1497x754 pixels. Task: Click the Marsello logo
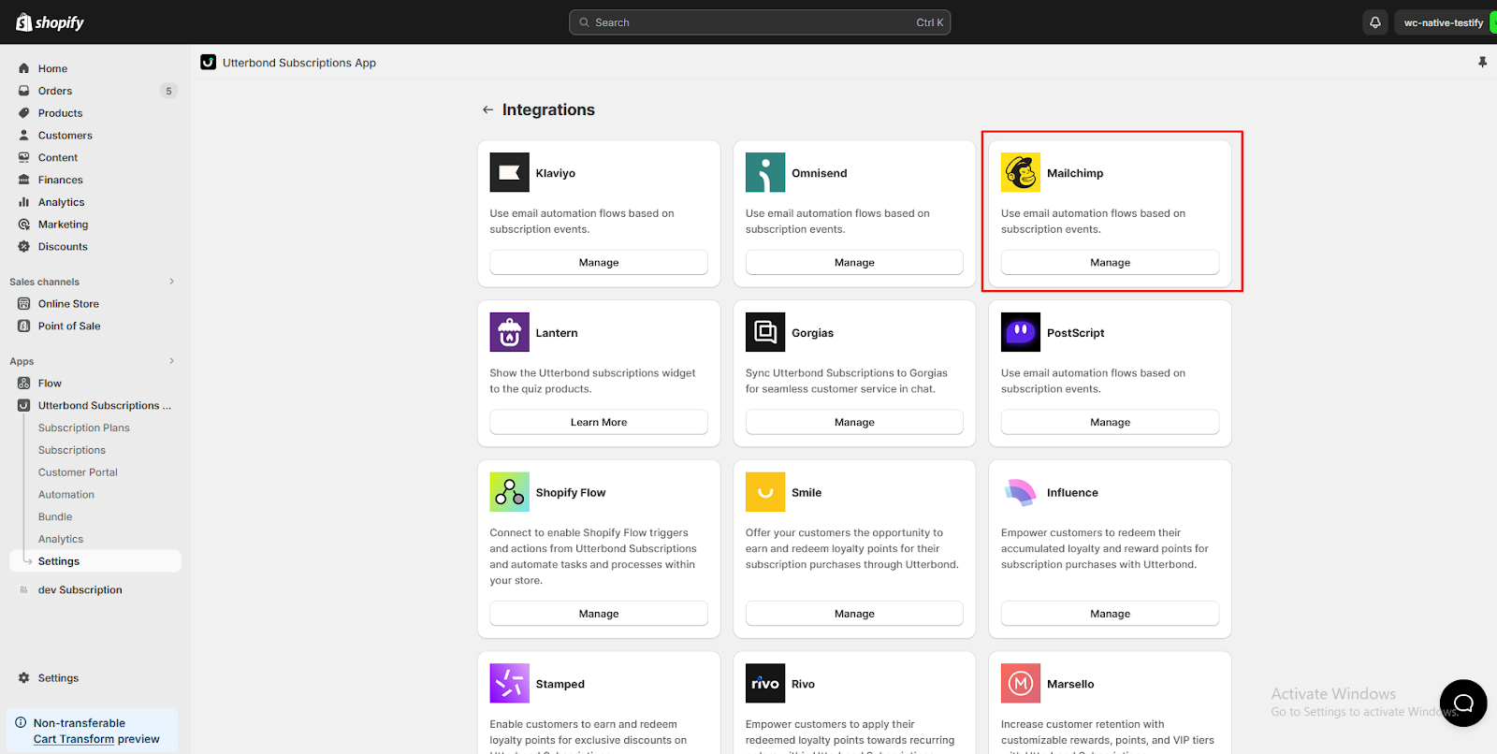click(x=1021, y=684)
